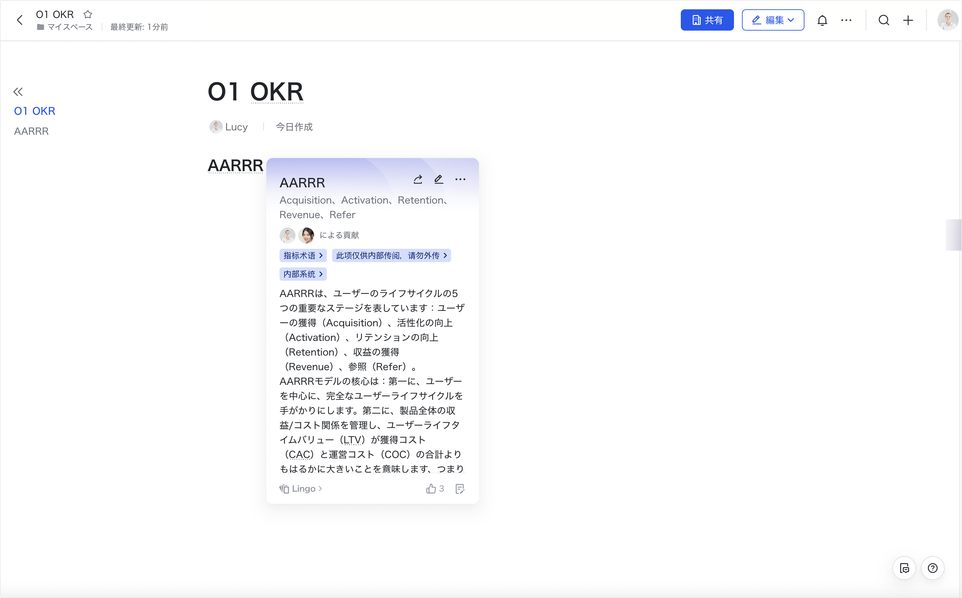Click the search magnifier icon
962x598 pixels.
tap(884, 20)
